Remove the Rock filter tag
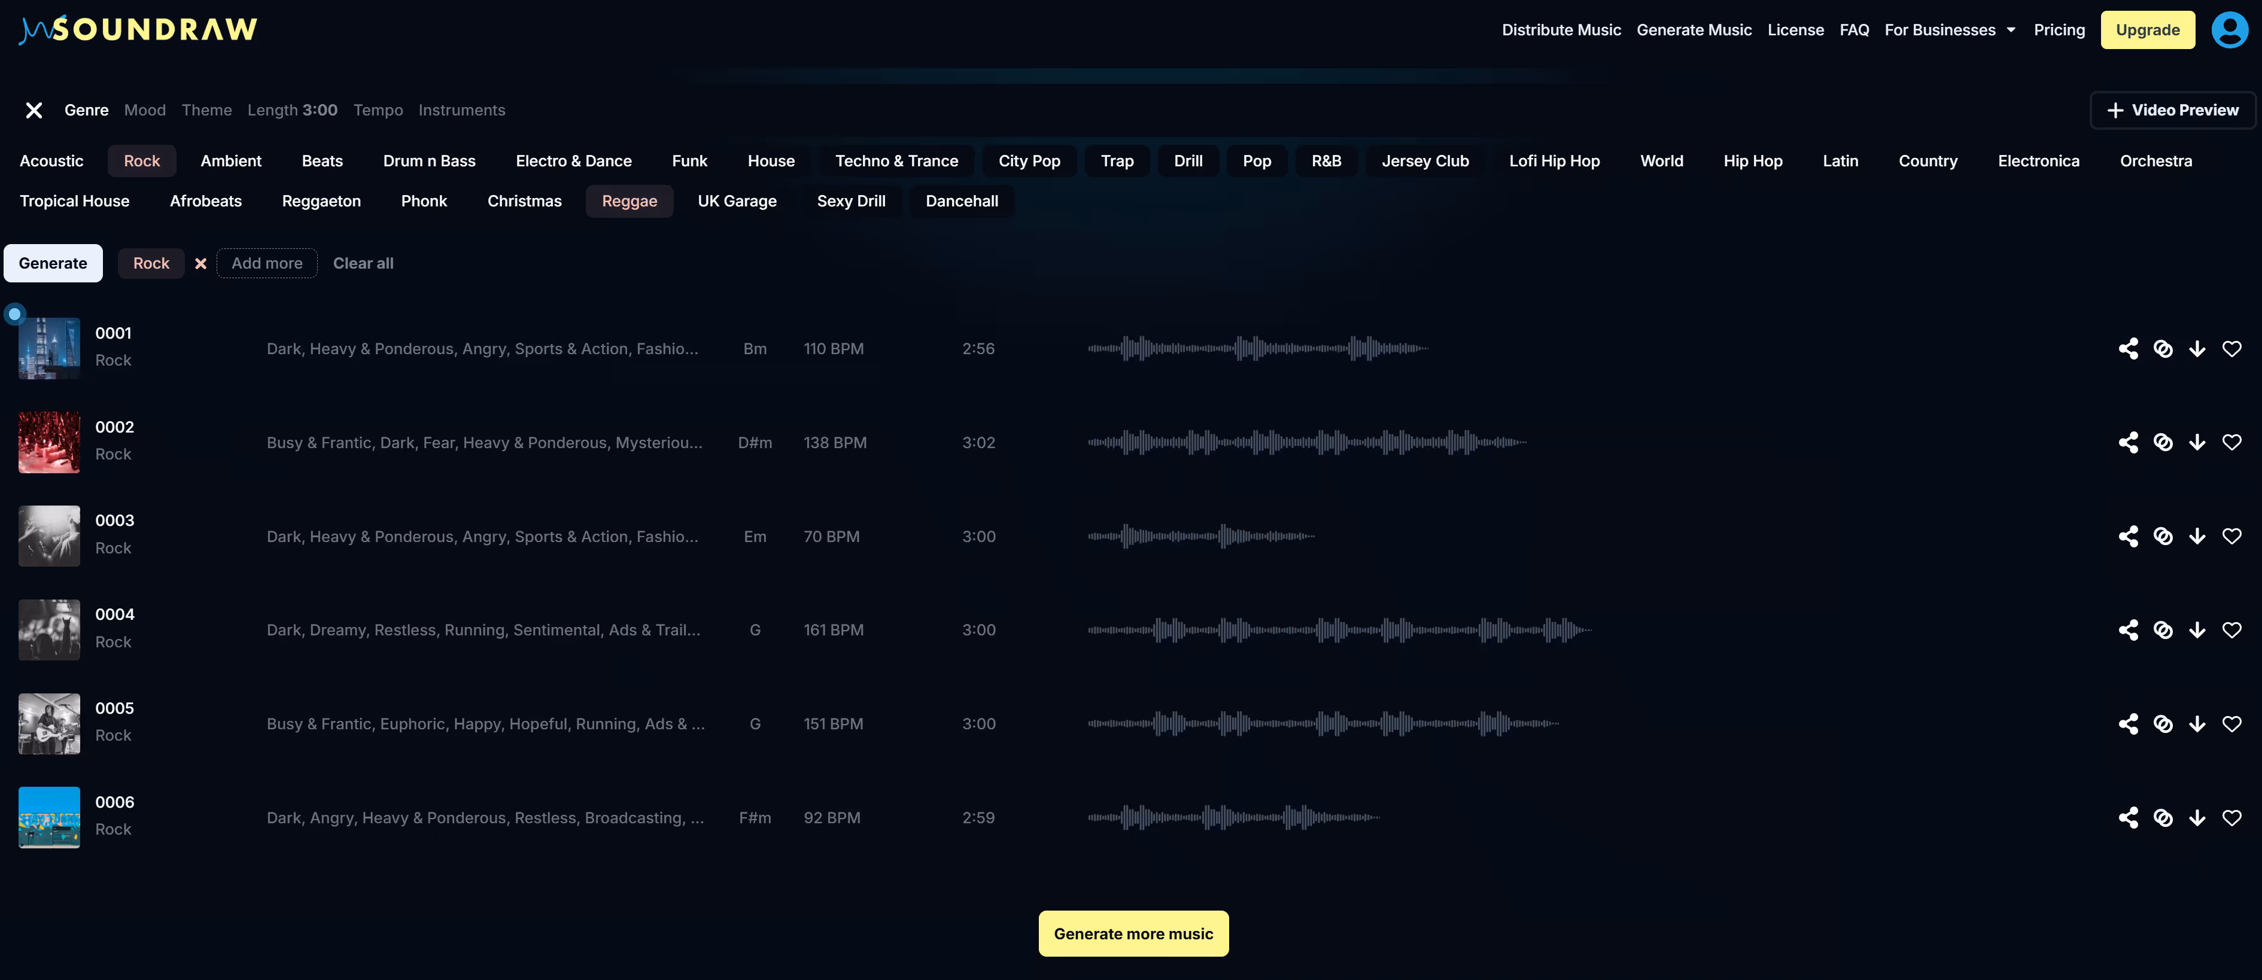This screenshot has height=980, width=2262. pyautogui.click(x=200, y=263)
